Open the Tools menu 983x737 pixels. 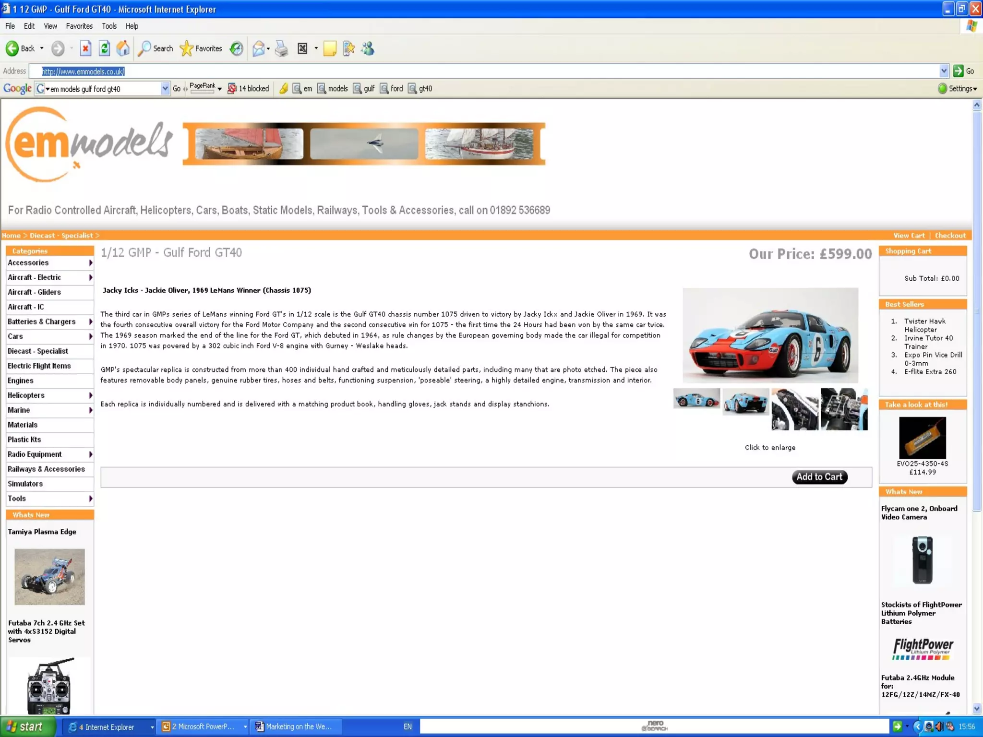click(109, 26)
